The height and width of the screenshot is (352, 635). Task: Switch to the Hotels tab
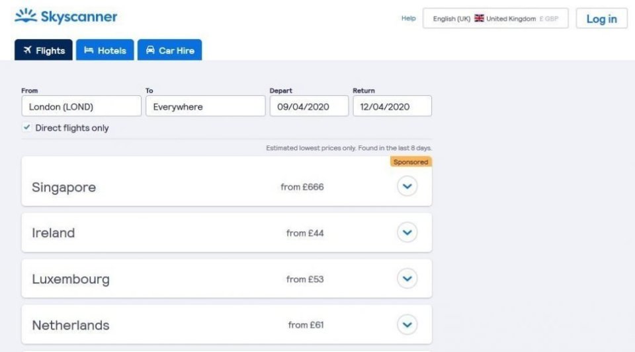105,50
